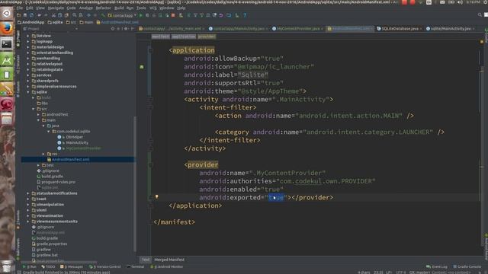Select AndroidManifest.xml in project tree

[x=70, y=159]
